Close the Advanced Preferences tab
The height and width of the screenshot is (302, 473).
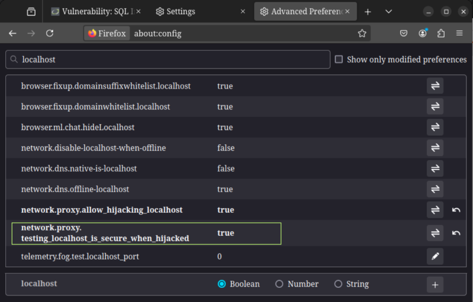point(348,11)
